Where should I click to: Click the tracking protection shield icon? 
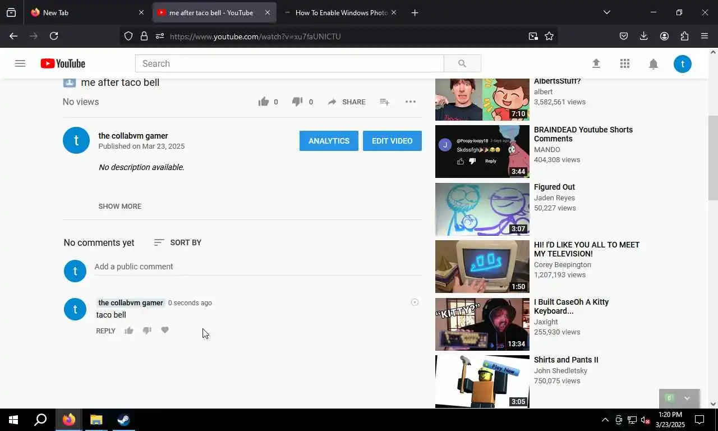click(x=128, y=36)
